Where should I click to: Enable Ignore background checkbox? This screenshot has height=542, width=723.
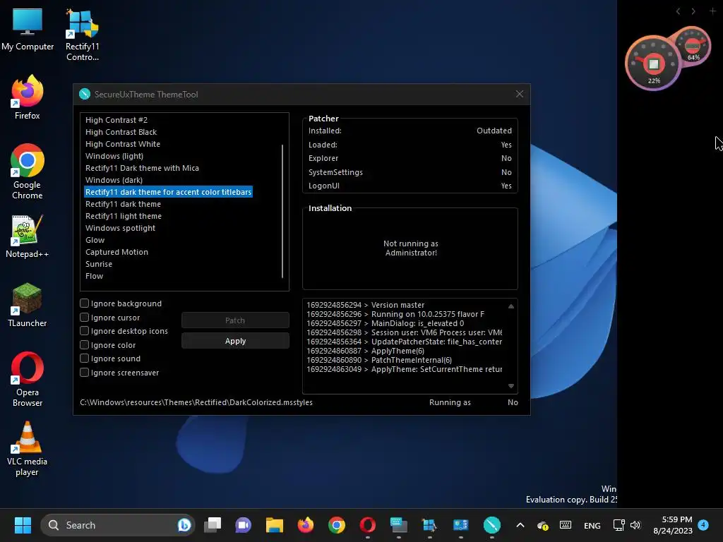click(85, 303)
